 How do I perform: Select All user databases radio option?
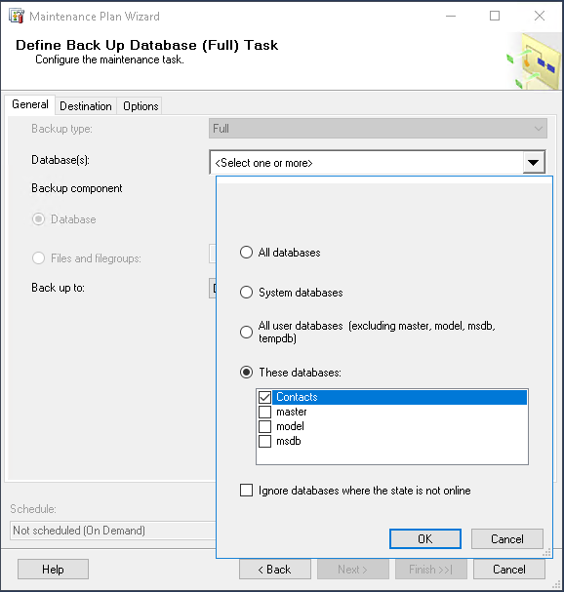pos(246,332)
